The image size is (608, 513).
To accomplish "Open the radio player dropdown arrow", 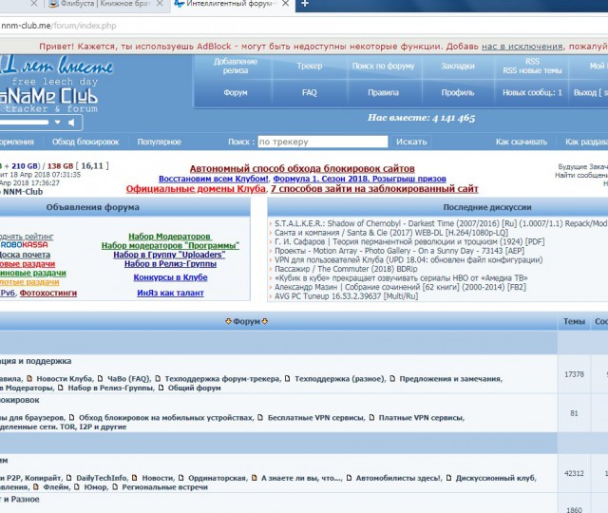I will coord(58,123).
